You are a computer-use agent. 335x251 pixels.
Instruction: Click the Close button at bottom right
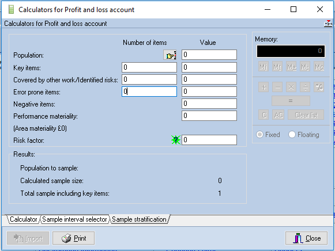[306, 238]
